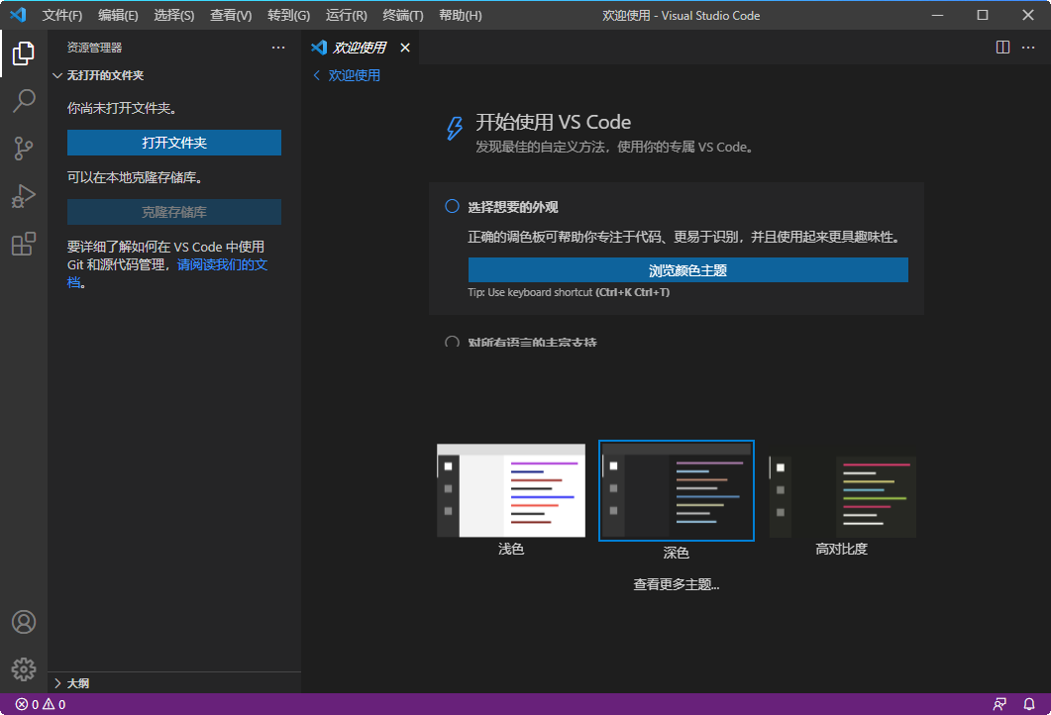Open the Run and Debug view
Viewport: 1051px width, 715px height.
click(x=24, y=196)
